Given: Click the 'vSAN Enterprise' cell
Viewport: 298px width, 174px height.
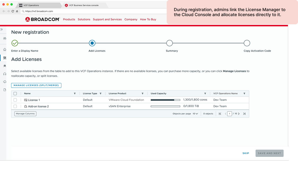Looking at the screenshot, I should (120, 106).
